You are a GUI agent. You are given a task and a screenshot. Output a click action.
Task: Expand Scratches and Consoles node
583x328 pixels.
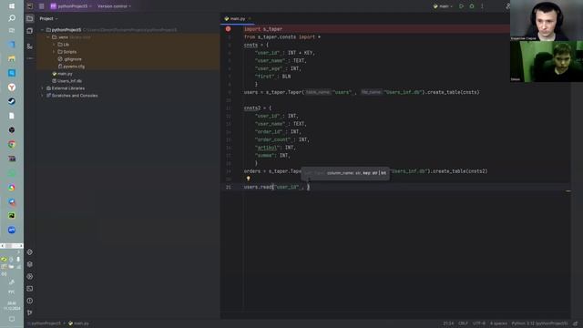(42, 96)
